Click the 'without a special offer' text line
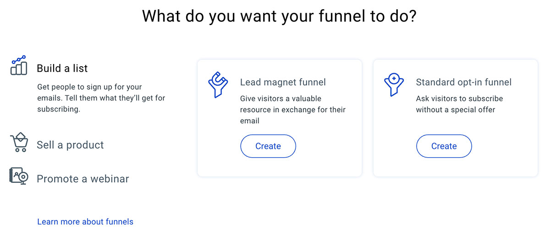The image size is (550, 235). pos(456,110)
